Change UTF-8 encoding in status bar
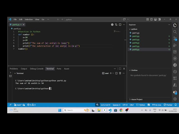Viewport: 179px width, 134px height. pyautogui.click(x=125, y=105)
